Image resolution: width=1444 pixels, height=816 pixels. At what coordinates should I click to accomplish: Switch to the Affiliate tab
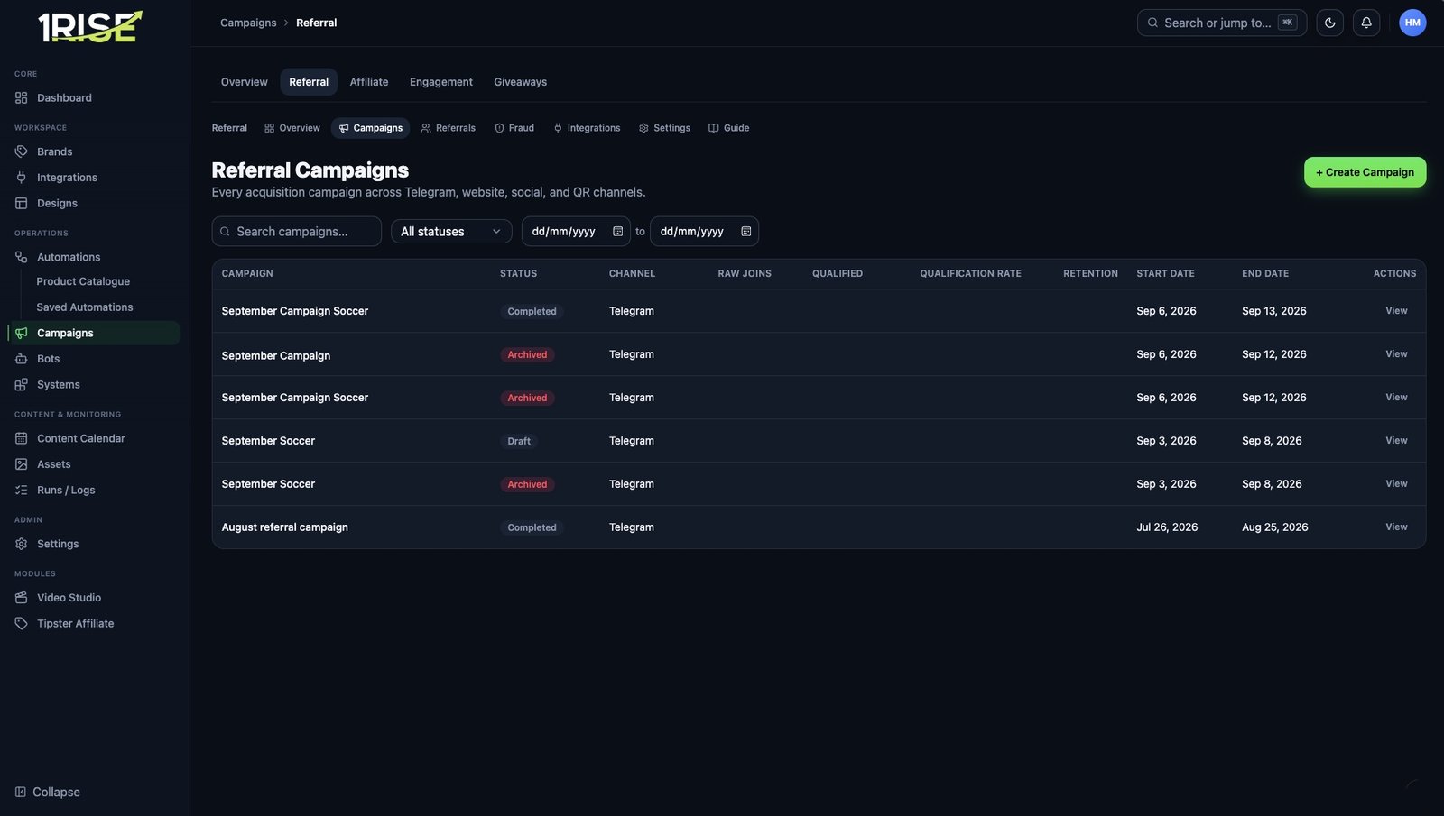[x=369, y=82]
